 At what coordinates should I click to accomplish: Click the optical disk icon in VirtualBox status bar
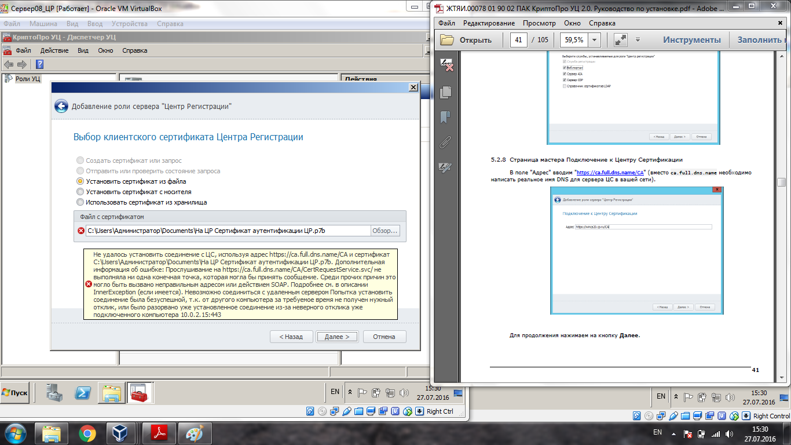[323, 411]
